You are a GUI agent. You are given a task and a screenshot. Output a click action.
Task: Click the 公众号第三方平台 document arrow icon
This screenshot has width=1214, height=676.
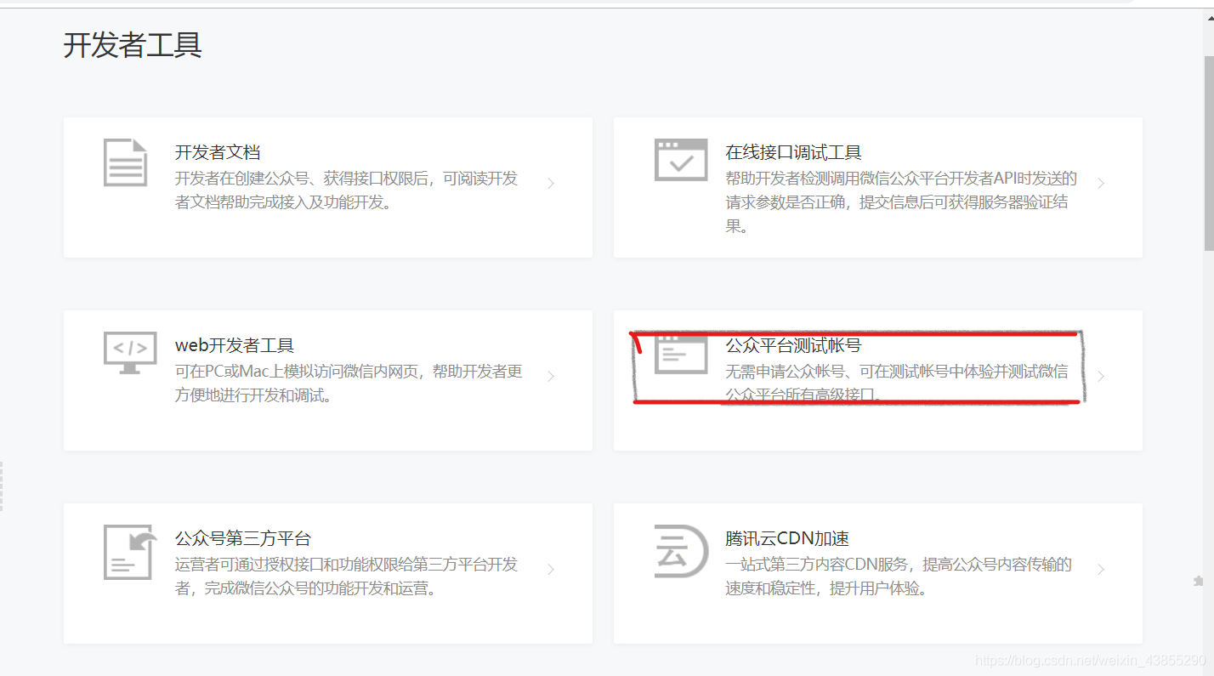tap(128, 551)
